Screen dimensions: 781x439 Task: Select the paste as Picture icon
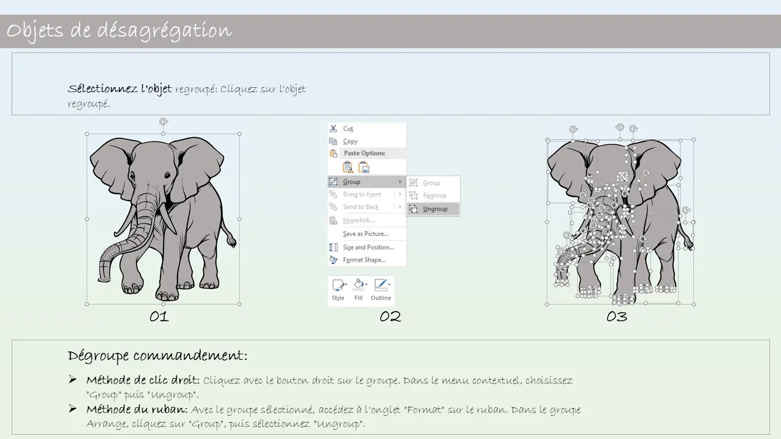click(x=364, y=168)
